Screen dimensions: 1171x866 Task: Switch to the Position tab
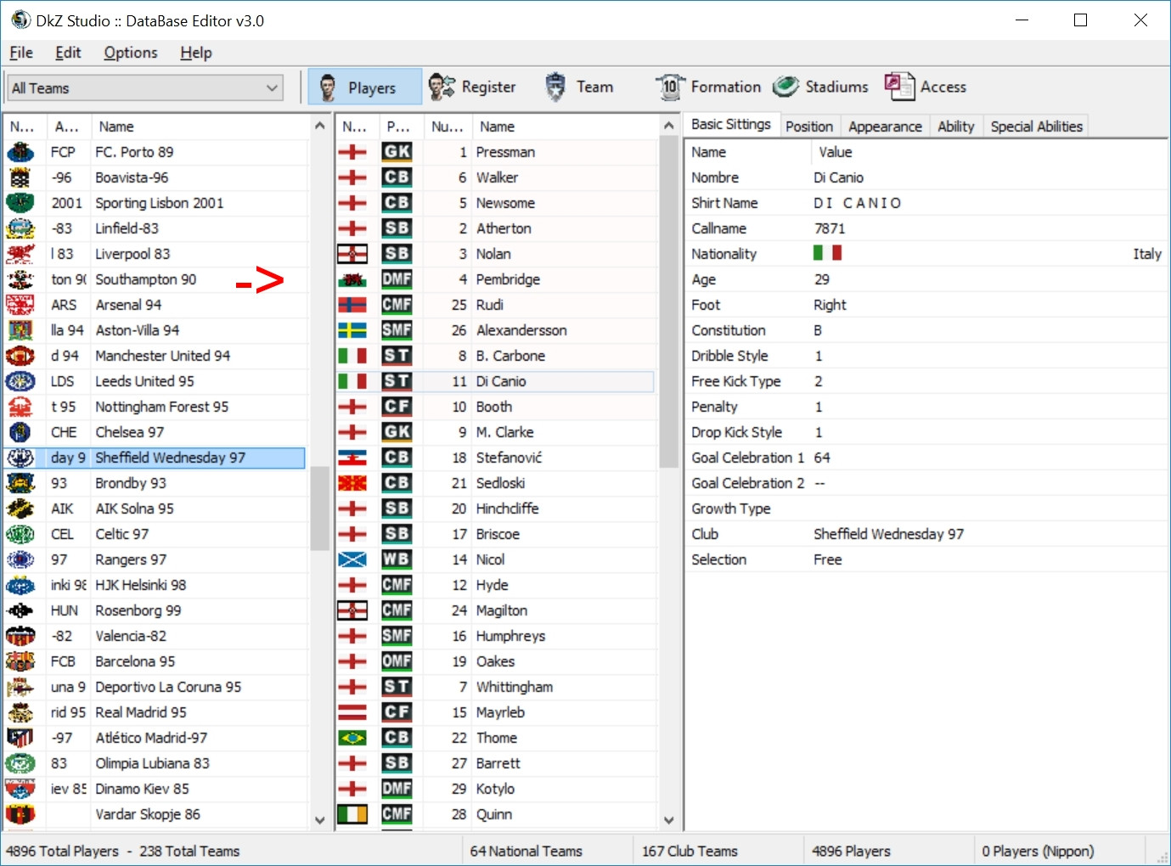click(809, 127)
